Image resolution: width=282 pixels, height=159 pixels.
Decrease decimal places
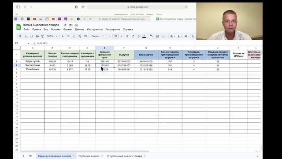pyautogui.click(x=74, y=36)
